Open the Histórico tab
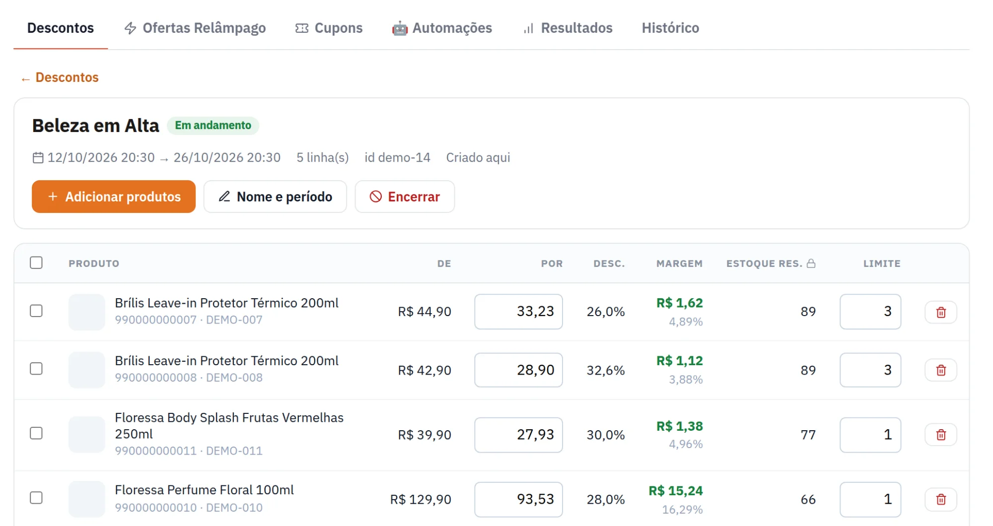 (x=670, y=28)
